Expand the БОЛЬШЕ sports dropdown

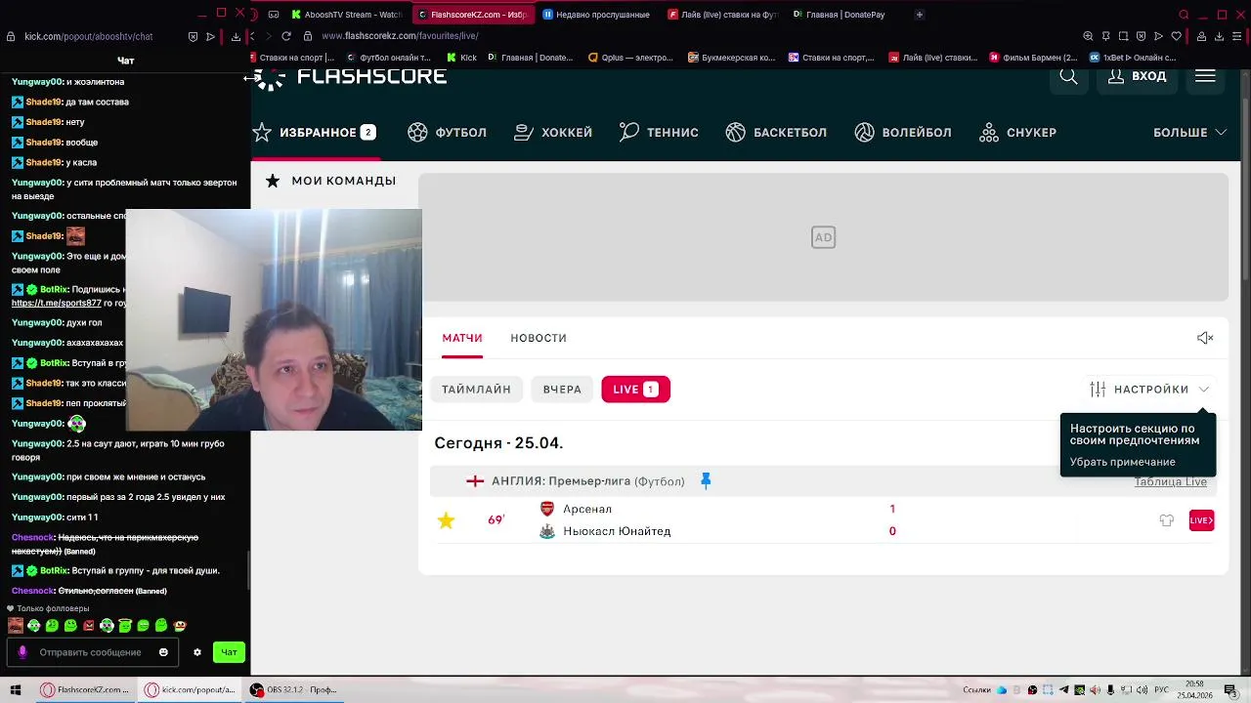pos(1189,133)
